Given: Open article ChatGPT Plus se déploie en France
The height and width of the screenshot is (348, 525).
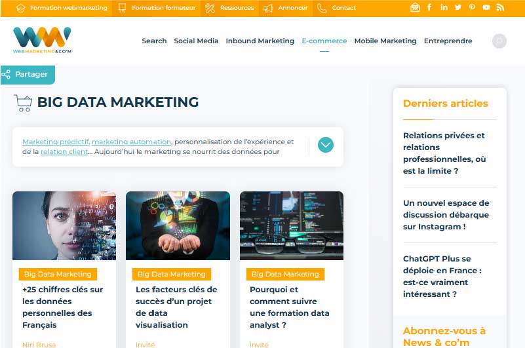Looking at the screenshot, I should coord(442,277).
